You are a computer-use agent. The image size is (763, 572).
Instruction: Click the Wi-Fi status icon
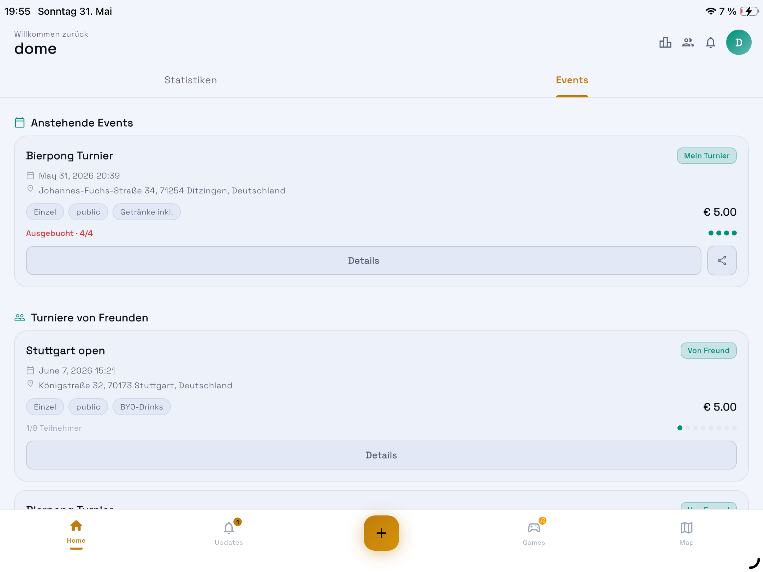pyautogui.click(x=711, y=11)
